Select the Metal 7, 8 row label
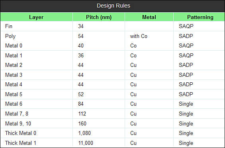Image resolution: width=225 pixels, height=148 pixels. pyautogui.click(x=17, y=114)
